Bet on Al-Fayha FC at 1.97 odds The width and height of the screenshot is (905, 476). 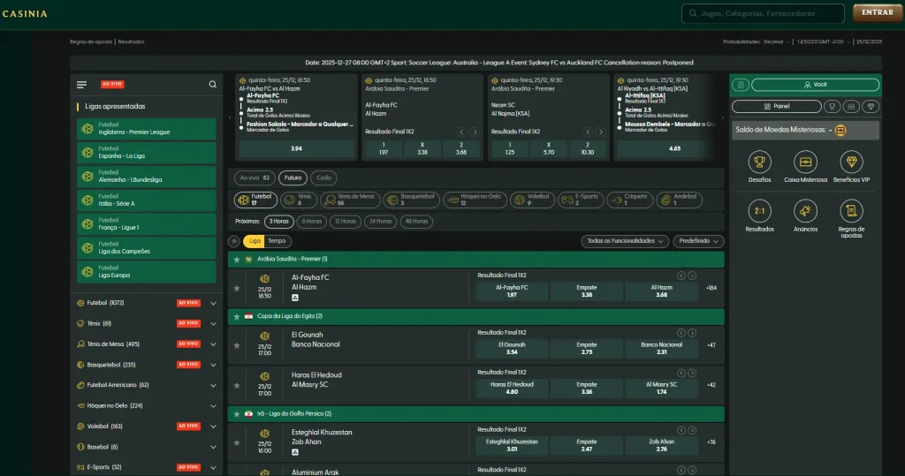(x=512, y=291)
